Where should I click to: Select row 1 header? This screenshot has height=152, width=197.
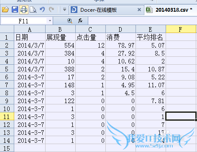pyautogui.click(x=7, y=37)
